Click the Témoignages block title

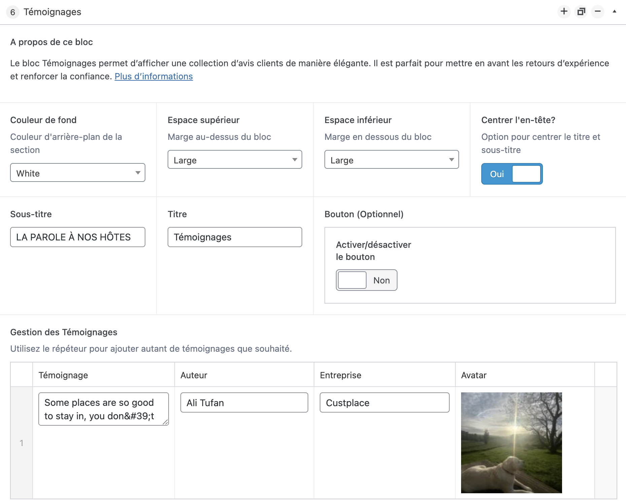(53, 12)
